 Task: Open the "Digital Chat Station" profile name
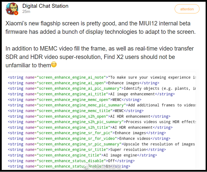(x=45, y=6)
